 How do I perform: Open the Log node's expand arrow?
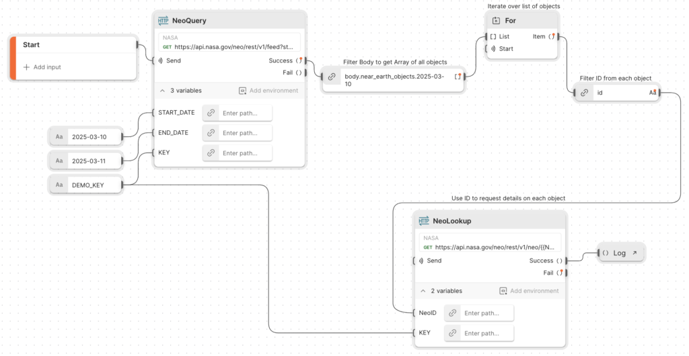click(x=634, y=253)
